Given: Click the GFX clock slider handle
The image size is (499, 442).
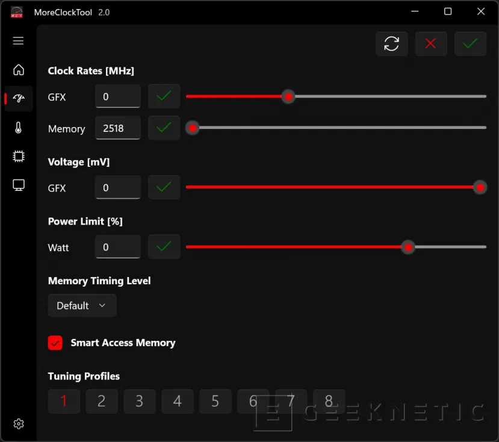Looking at the screenshot, I should pos(288,96).
